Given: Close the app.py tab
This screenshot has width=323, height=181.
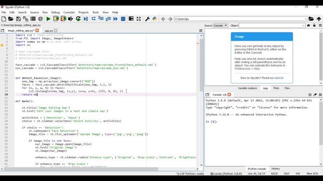Looking at the screenshot, I should 56,31.
